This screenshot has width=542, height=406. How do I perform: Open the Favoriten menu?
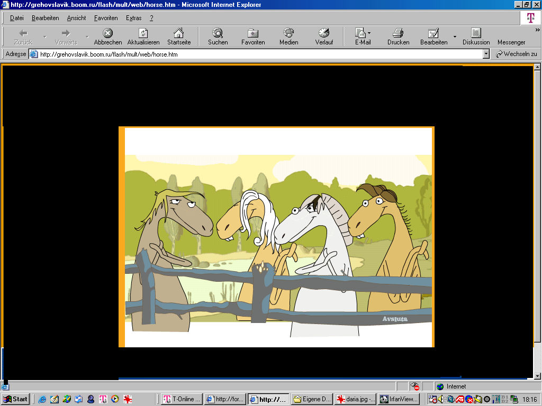point(106,18)
